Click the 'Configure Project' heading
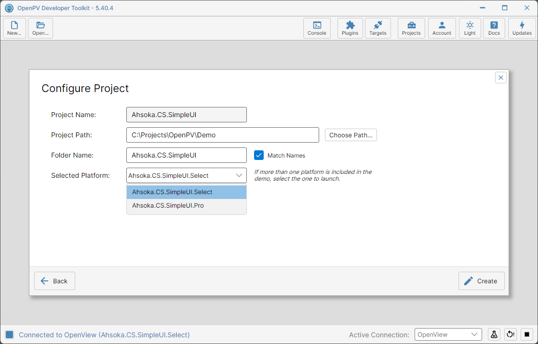Image resolution: width=538 pixels, height=344 pixels. click(x=85, y=88)
